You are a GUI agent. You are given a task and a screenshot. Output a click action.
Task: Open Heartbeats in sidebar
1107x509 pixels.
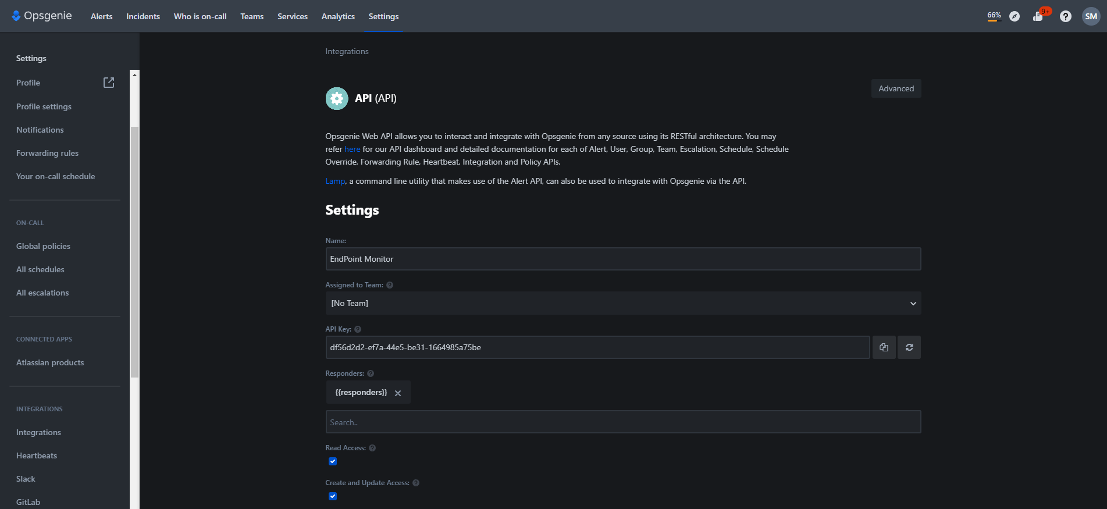point(37,455)
